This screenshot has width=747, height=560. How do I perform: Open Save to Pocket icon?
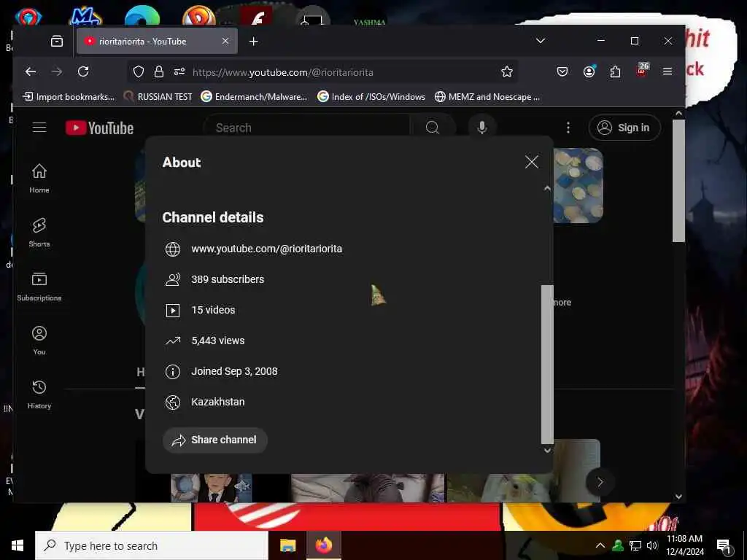[x=562, y=72]
